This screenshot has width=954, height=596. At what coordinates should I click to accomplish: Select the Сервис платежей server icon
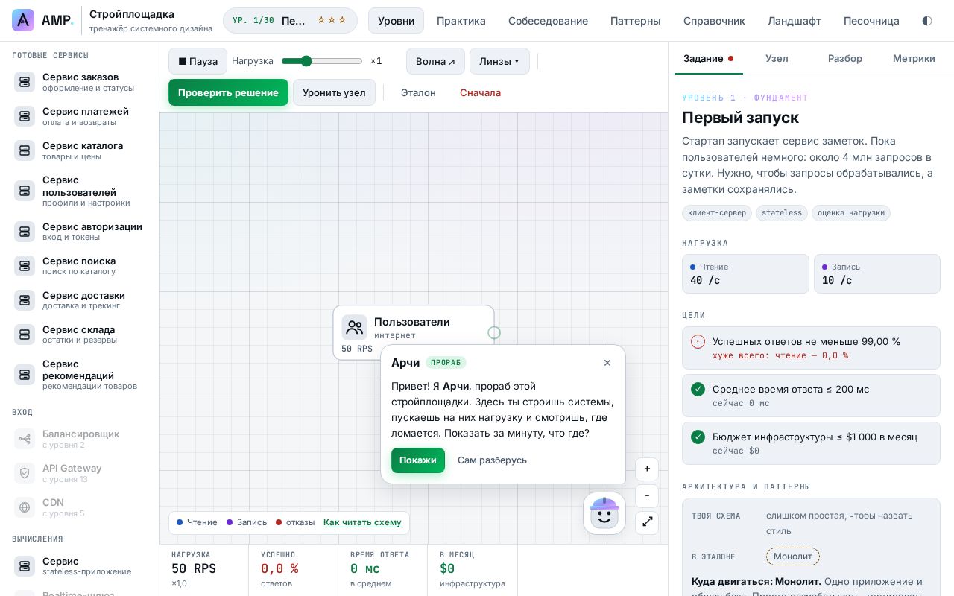pos(25,116)
